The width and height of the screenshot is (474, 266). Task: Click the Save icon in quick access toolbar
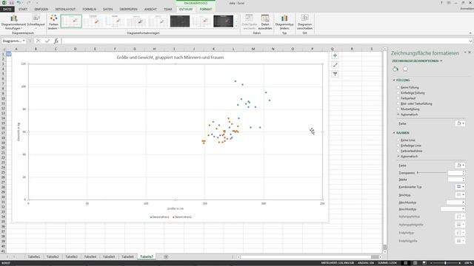click(12, 3)
